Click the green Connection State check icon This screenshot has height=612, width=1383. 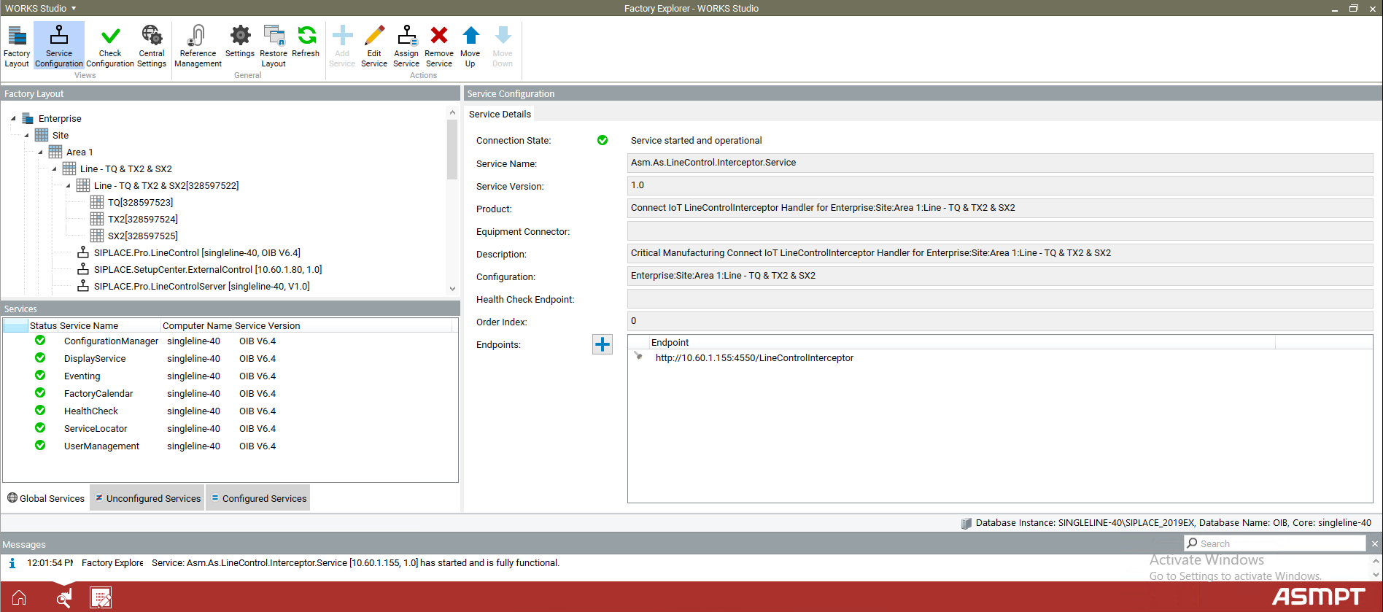click(x=603, y=140)
